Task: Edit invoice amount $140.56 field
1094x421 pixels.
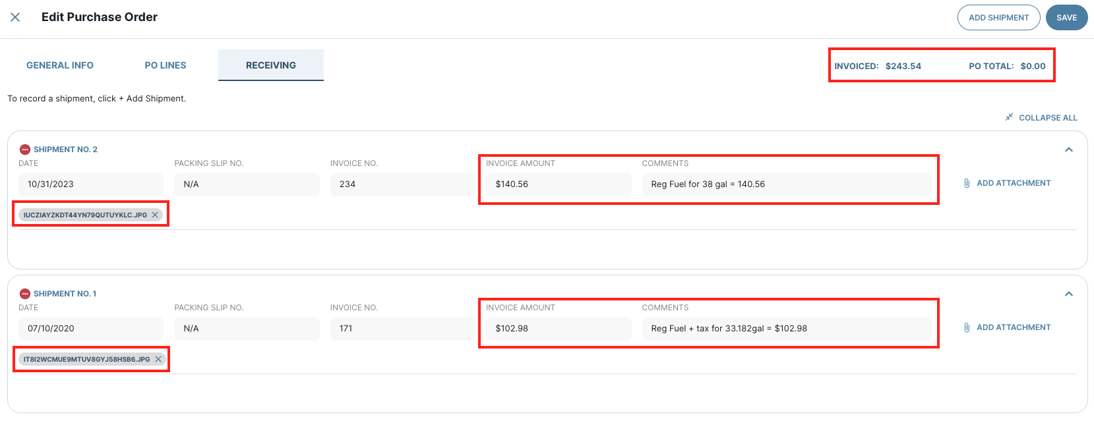Action: tap(559, 184)
